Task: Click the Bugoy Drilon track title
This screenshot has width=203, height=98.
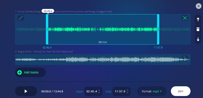Action: [44, 52]
